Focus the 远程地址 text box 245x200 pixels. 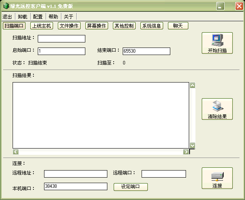[76, 174]
